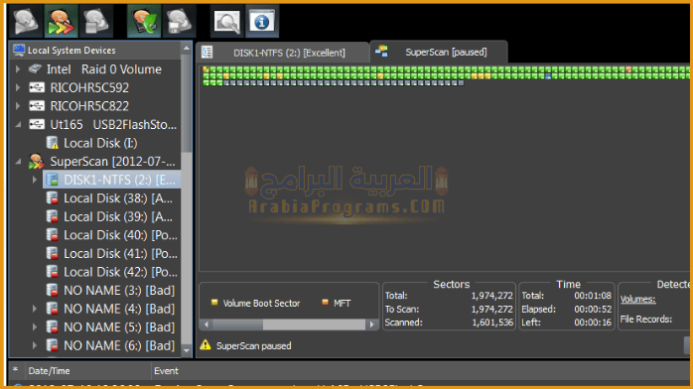Switch to DISK1-NTFS (2:) [Excellent] tab

[x=283, y=53]
